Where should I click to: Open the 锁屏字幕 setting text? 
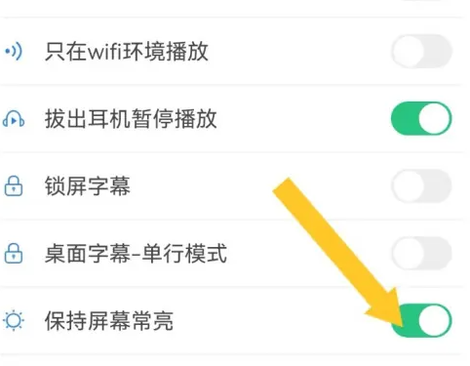click(88, 186)
